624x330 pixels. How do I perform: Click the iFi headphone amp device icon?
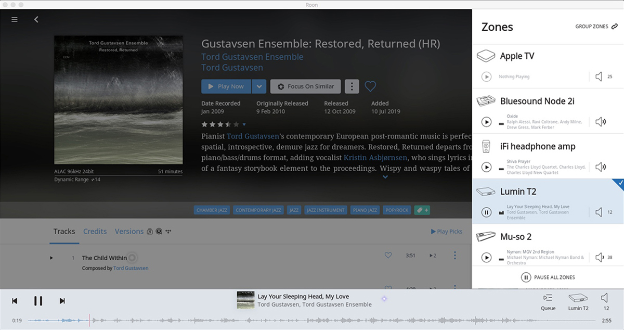point(486,146)
